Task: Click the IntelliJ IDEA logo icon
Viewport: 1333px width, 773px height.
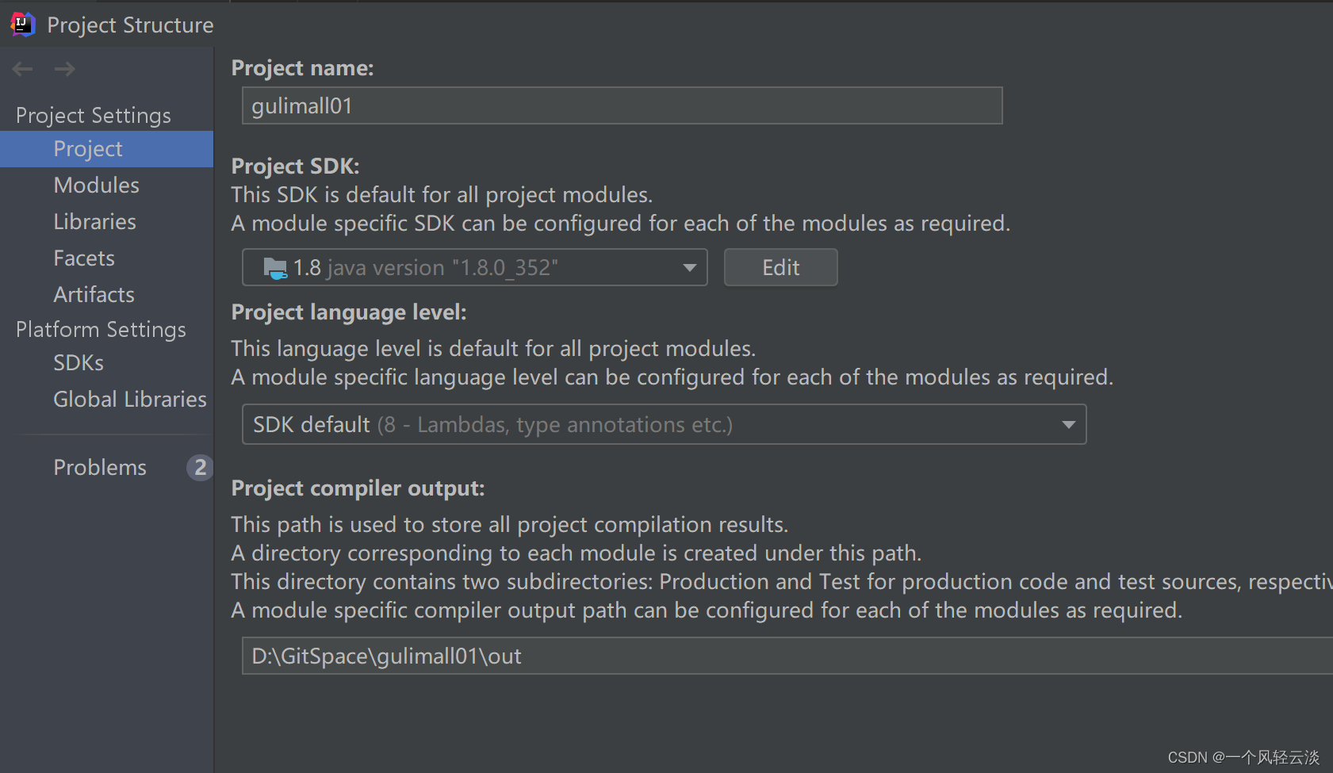Action: pyautogui.click(x=23, y=25)
